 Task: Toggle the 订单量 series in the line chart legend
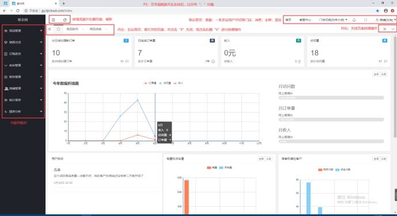(150, 83)
